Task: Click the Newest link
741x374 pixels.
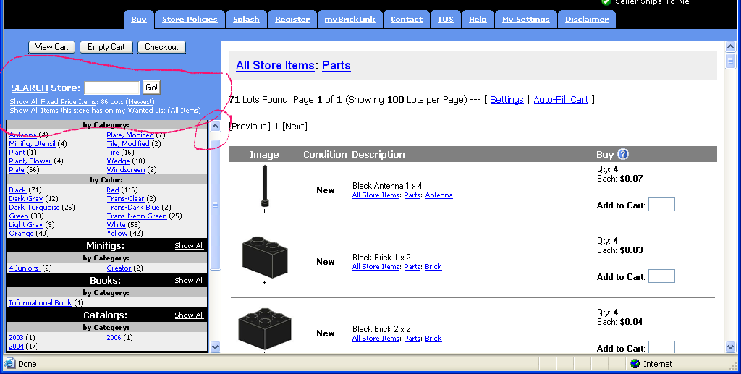Action: (140, 101)
